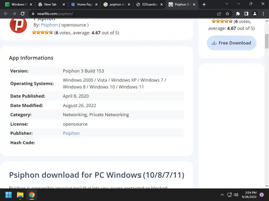Go forward with the forward arrow
Screen dimensions: 269x201
pyautogui.click(x=14, y=14)
